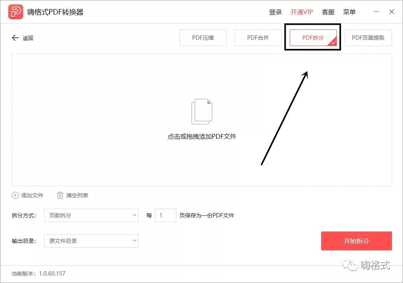Switch to the PDF页面提取 tab
Image resolution: width=403 pixels, height=283 pixels.
368,38
